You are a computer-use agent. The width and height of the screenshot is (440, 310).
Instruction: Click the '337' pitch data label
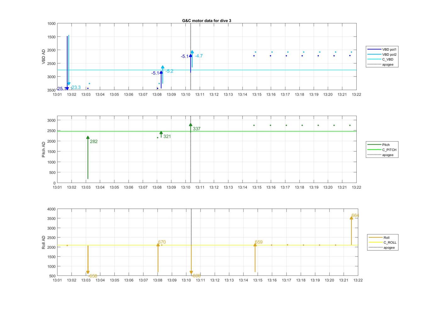coord(197,129)
